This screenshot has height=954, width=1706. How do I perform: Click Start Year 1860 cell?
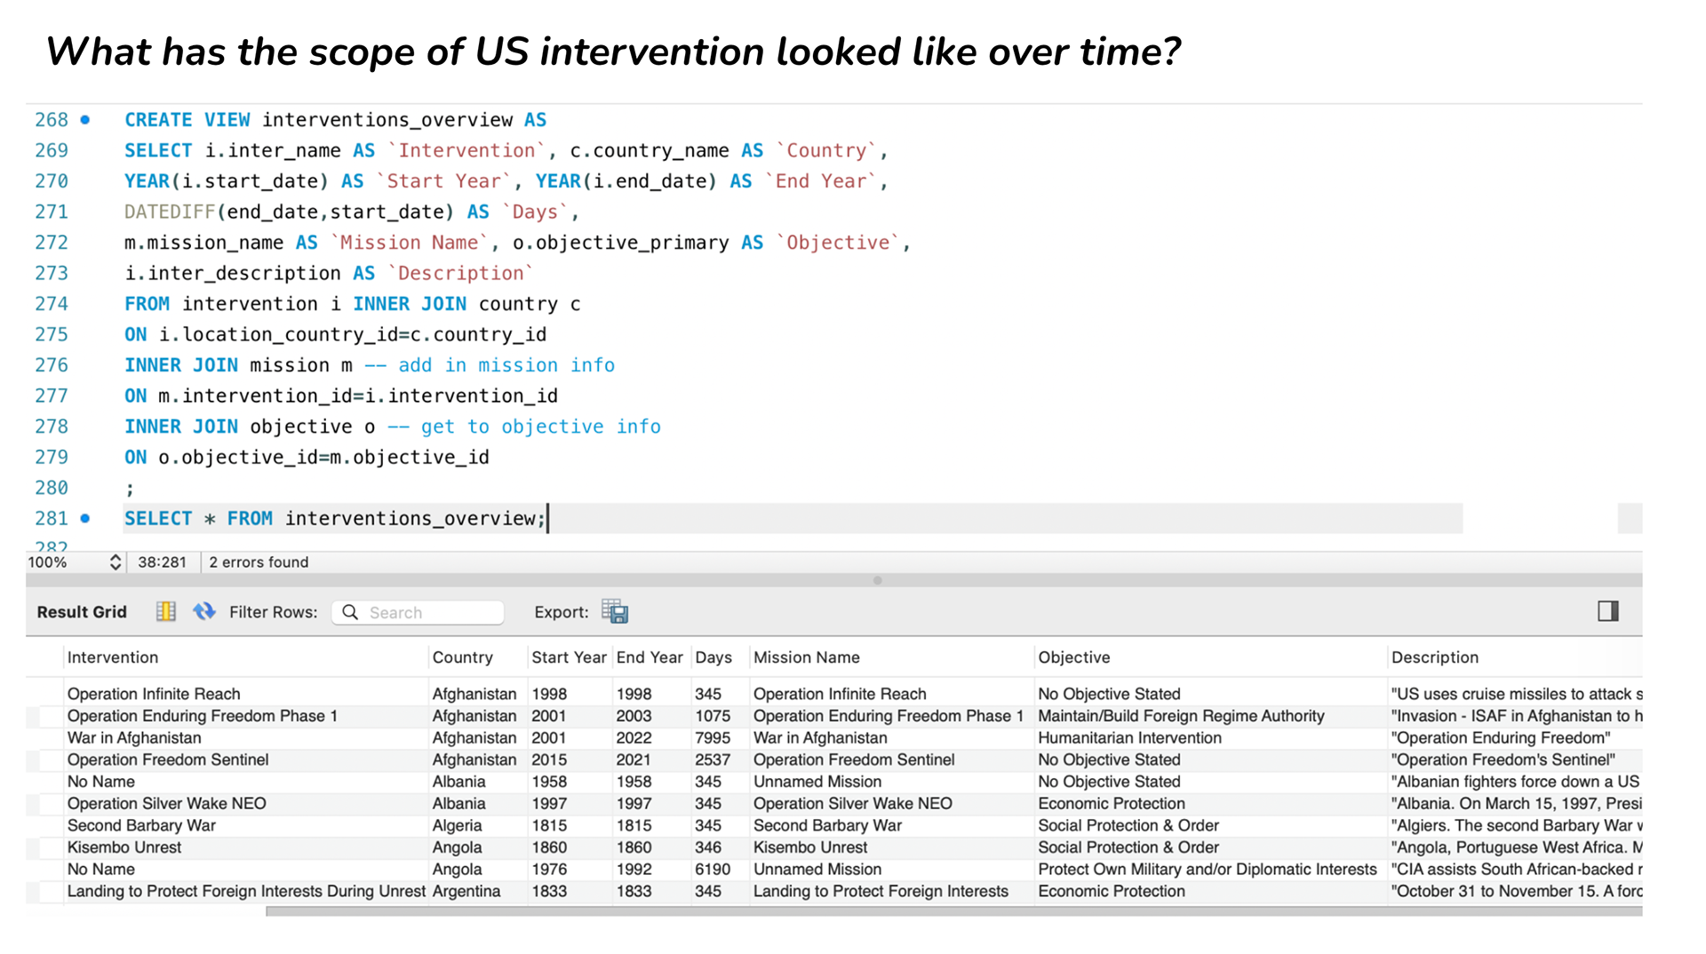point(549,847)
